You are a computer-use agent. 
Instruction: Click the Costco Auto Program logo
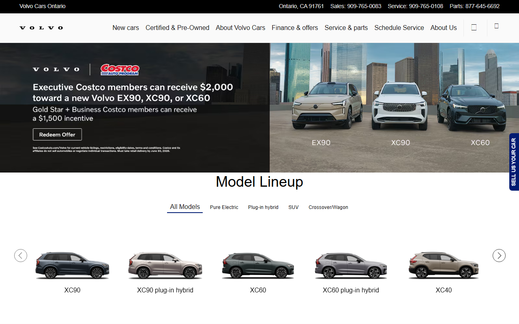pyautogui.click(x=120, y=70)
